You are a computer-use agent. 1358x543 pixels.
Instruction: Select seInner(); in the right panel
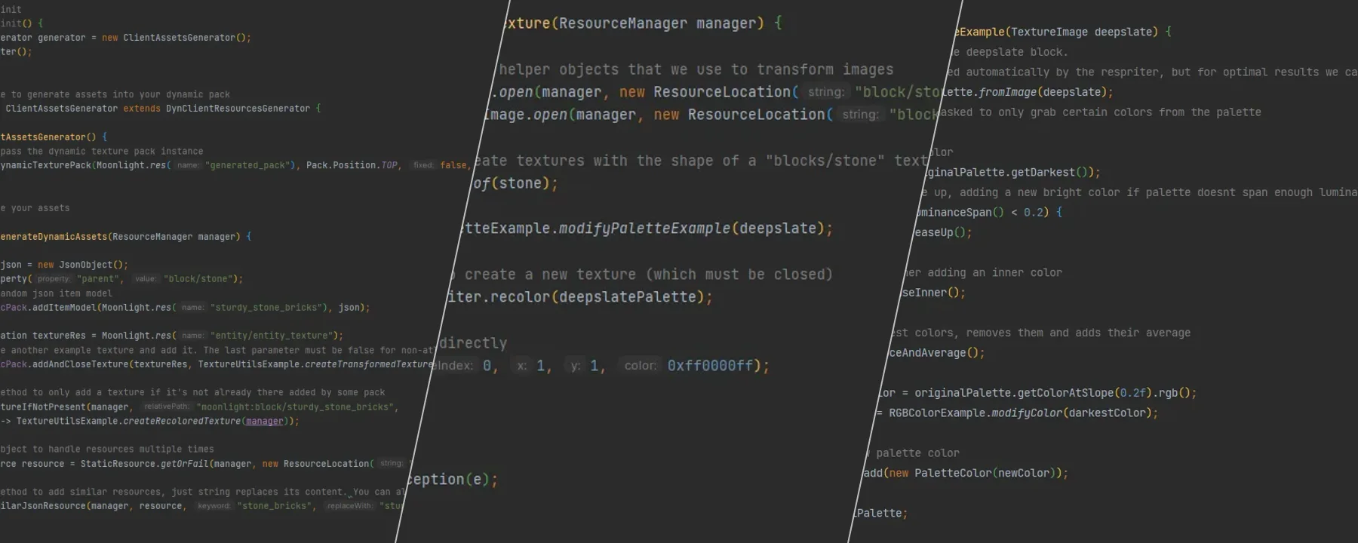point(934,293)
